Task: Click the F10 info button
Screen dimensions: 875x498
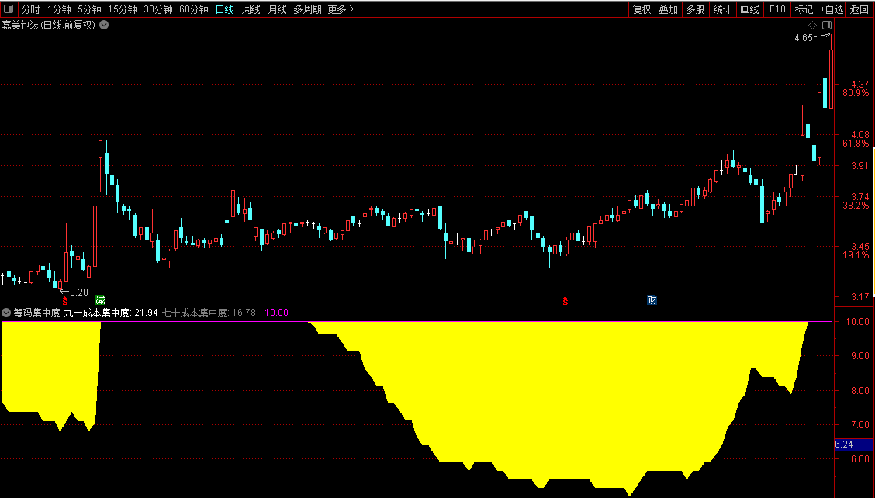Action: coord(777,9)
